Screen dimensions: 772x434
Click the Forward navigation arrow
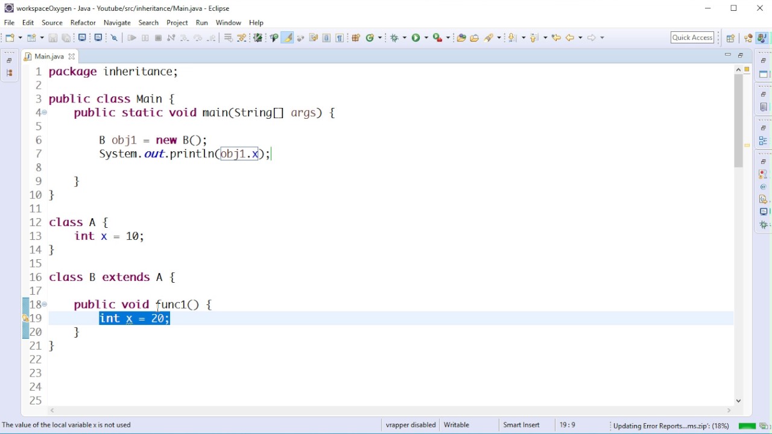[x=592, y=37]
